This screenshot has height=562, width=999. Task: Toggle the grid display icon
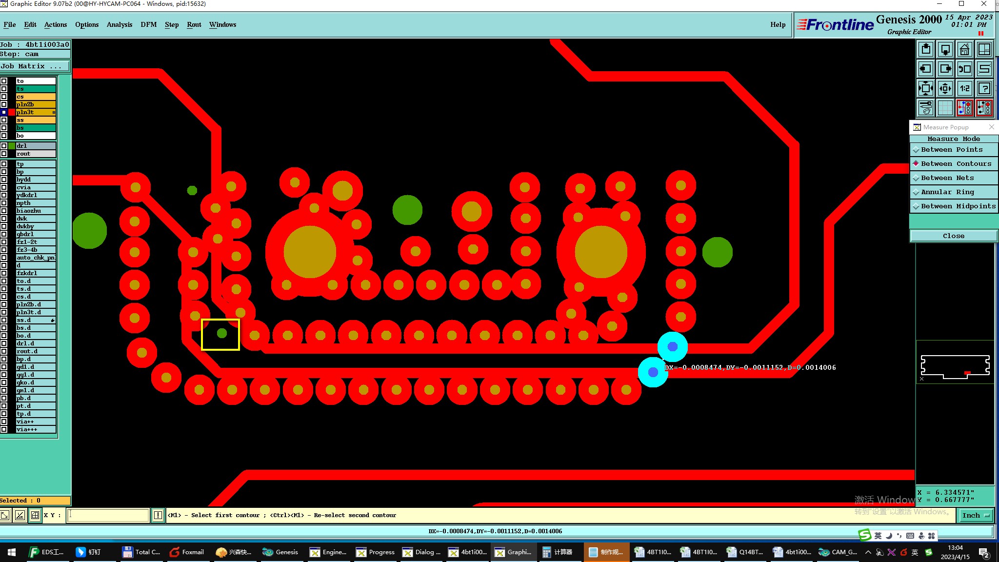[x=945, y=108]
